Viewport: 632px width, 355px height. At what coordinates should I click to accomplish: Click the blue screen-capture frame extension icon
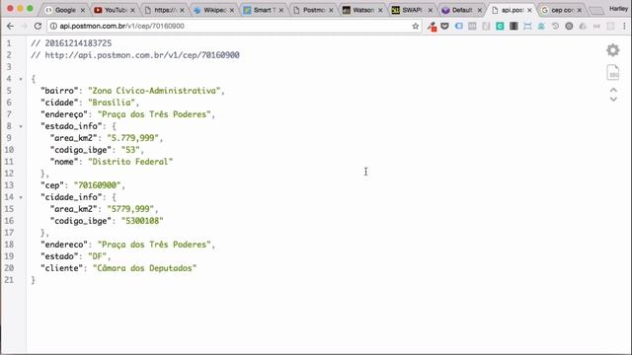click(x=527, y=27)
